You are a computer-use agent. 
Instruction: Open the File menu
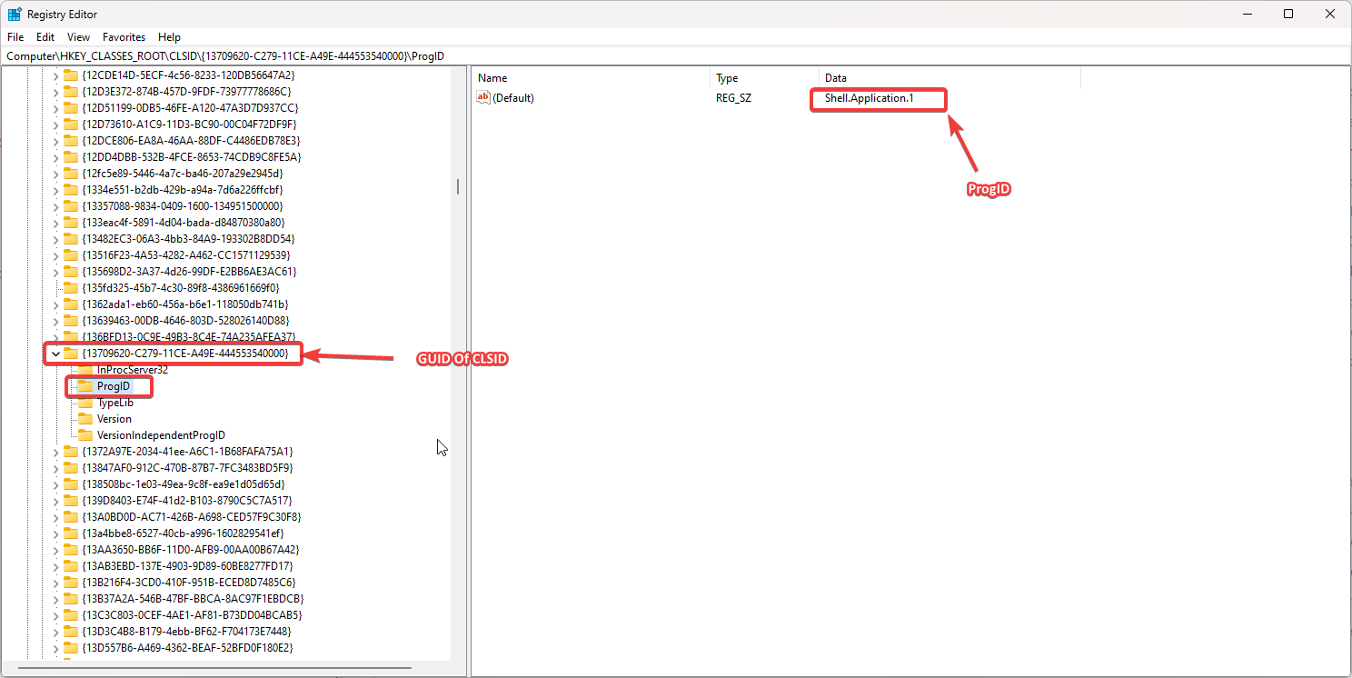[x=15, y=37]
